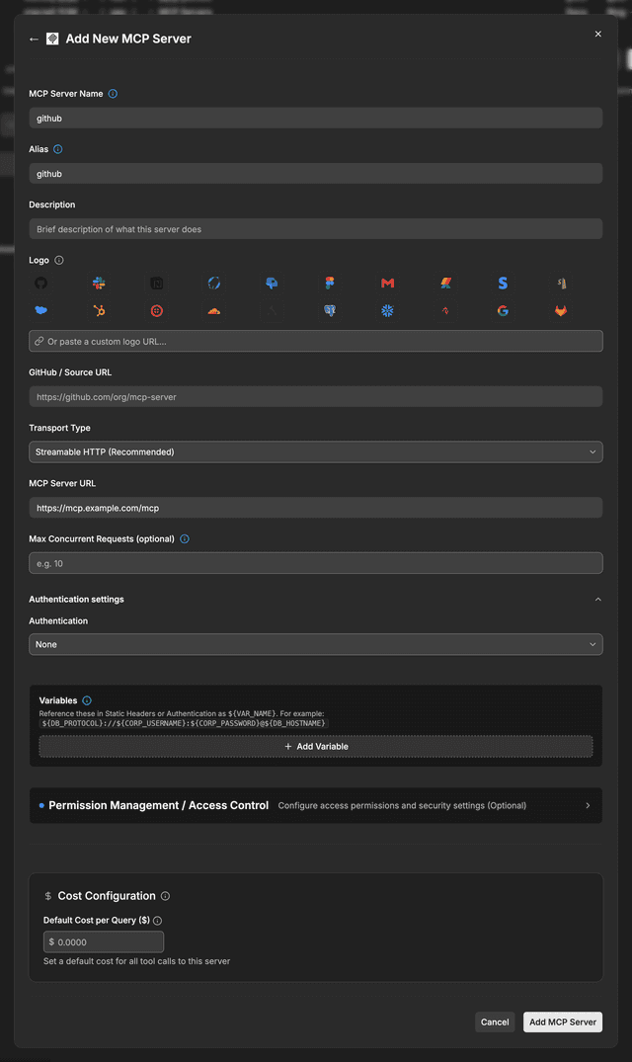Click the 'Description' label
632x1062 pixels.
pyautogui.click(x=52, y=204)
